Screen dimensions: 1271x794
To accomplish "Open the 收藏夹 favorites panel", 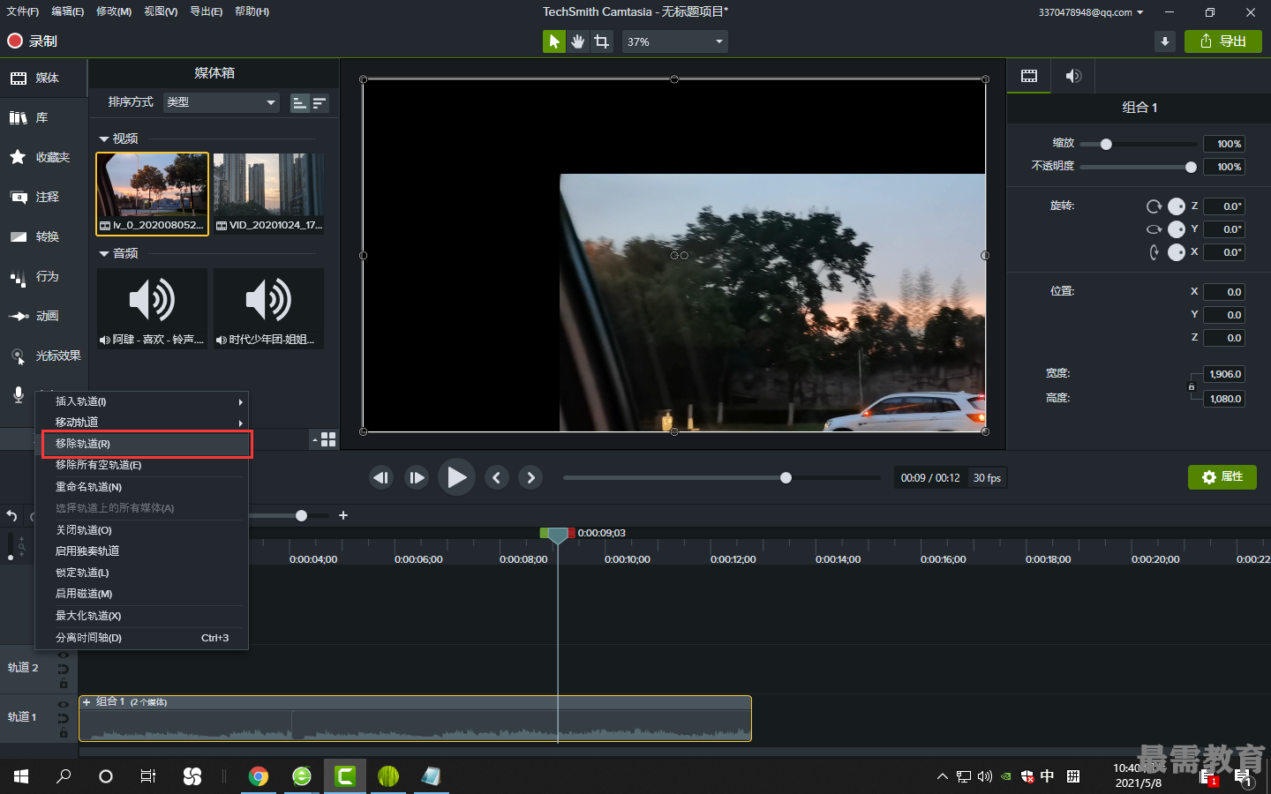I will point(43,157).
